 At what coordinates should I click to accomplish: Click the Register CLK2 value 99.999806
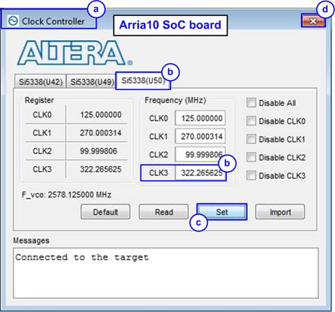pyautogui.click(x=98, y=151)
